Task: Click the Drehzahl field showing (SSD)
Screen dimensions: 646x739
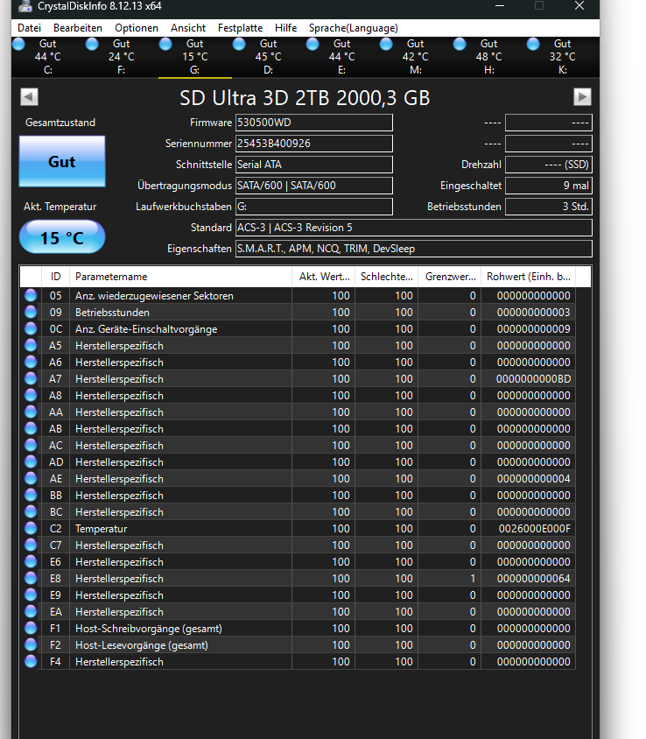Action: 549,165
